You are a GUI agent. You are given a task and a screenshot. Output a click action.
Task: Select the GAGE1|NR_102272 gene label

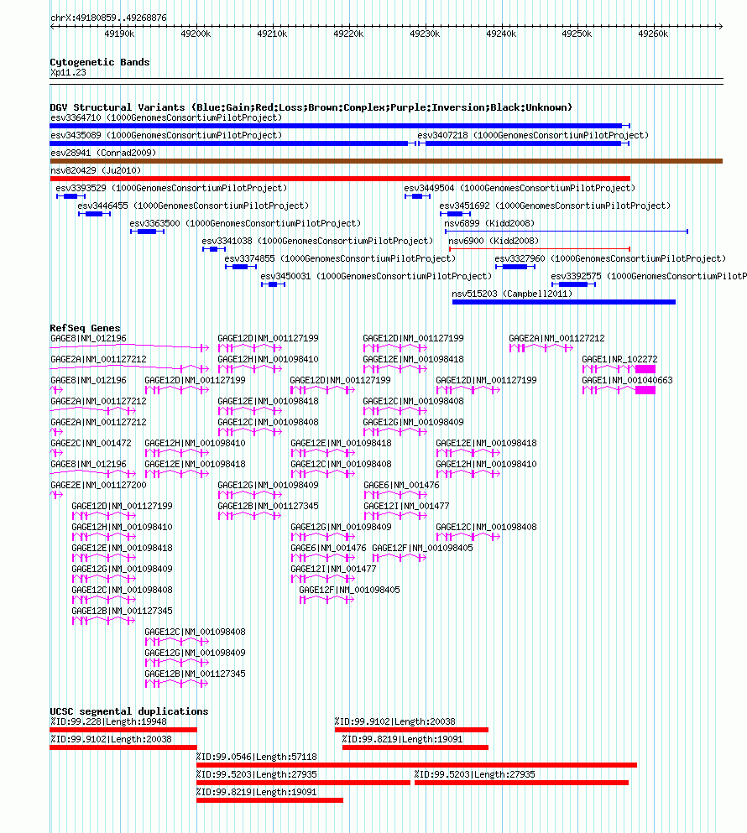[620, 360]
